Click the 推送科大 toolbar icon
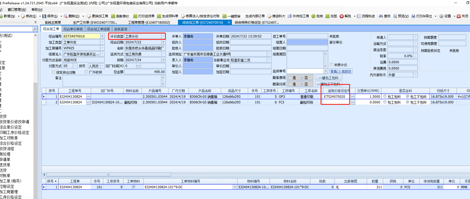 point(269,16)
